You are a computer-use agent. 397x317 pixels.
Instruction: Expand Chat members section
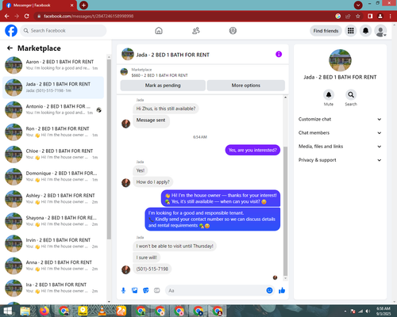[x=340, y=133]
